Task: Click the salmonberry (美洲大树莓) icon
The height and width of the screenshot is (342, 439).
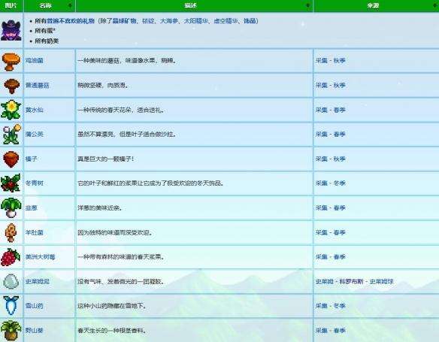Action: point(11,257)
